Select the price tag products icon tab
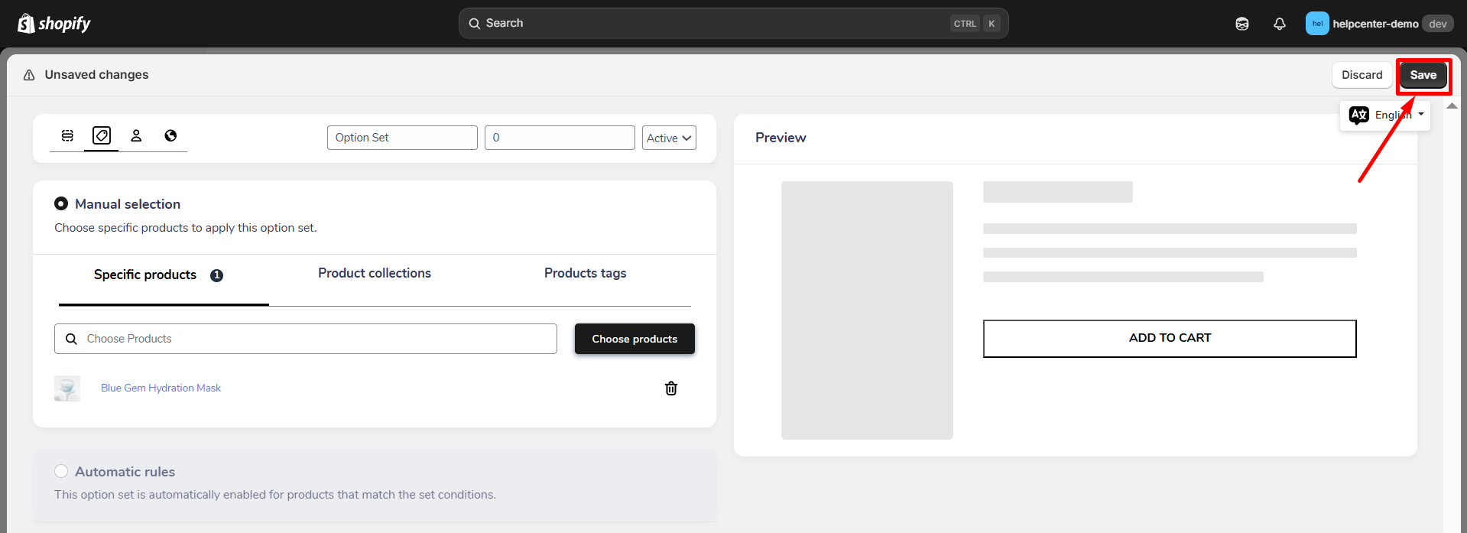This screenshot has height=533, width=1467. [102, 135]
